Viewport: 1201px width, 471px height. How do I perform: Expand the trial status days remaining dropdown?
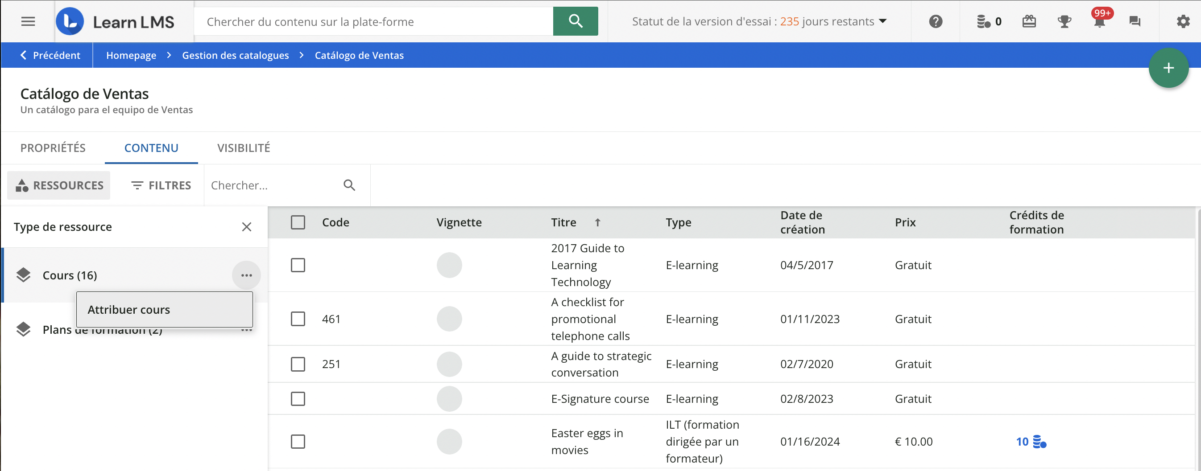click(x=882, y=21)
